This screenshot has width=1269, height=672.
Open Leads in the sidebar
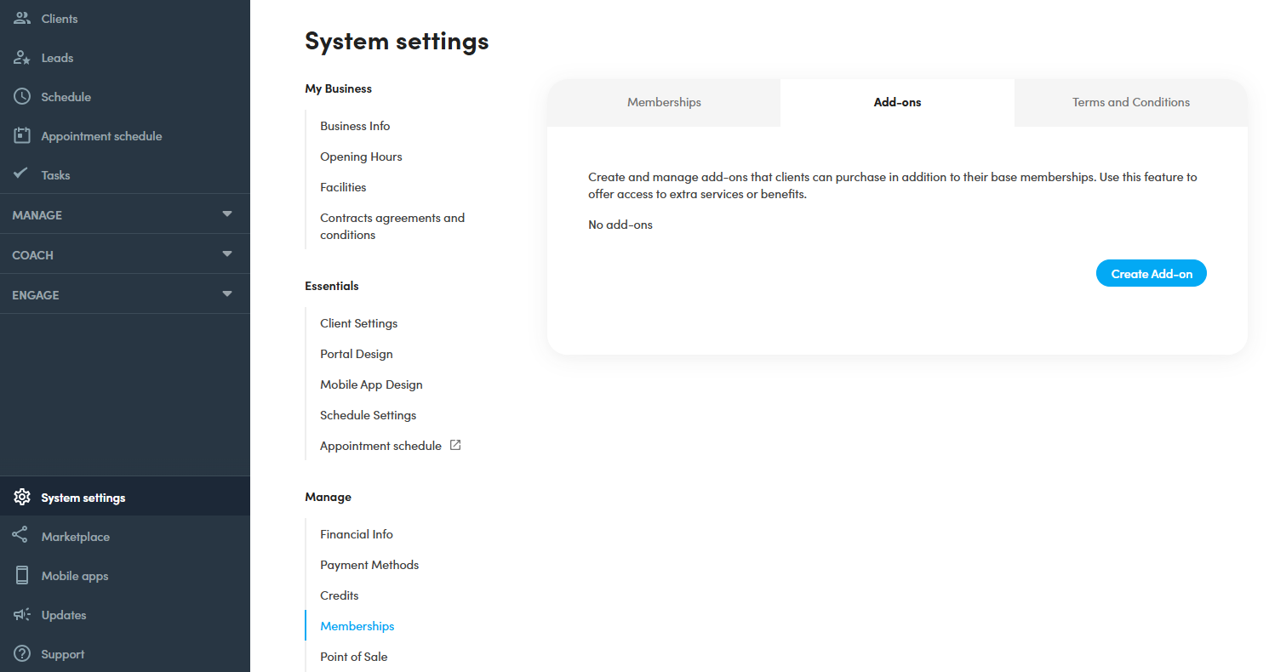[125, 58]
